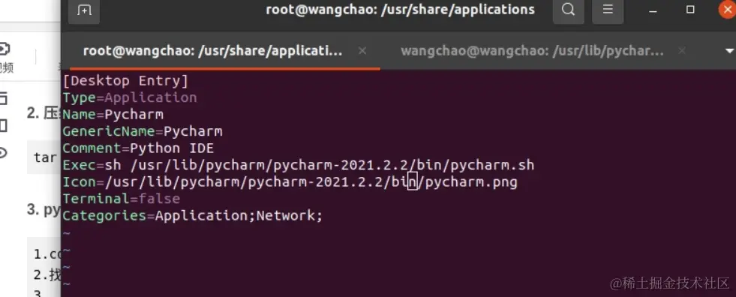Click the GenericName=Pycharm line
736x297 pixels.
point(143,131)
